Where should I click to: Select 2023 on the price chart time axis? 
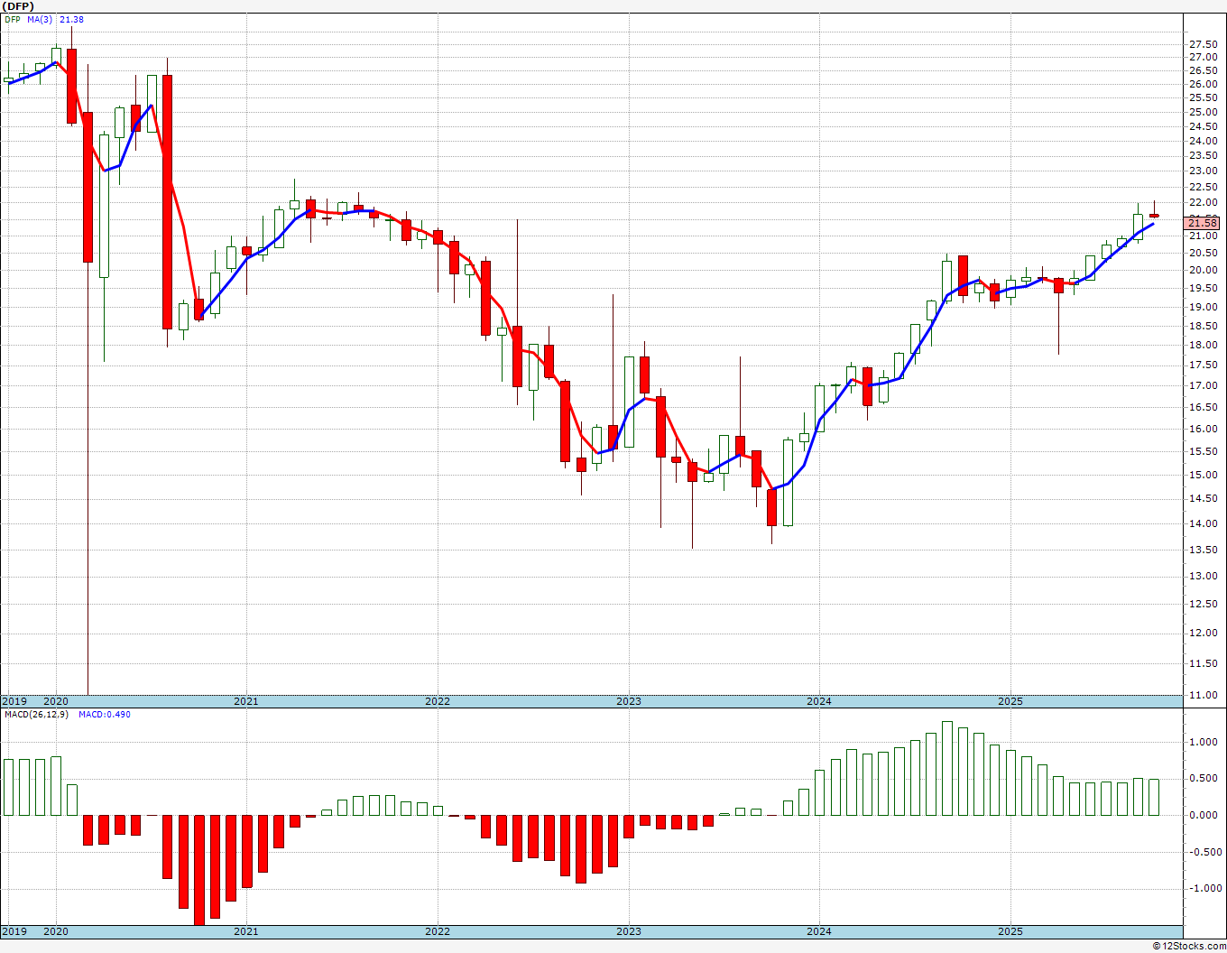point(629,701)
